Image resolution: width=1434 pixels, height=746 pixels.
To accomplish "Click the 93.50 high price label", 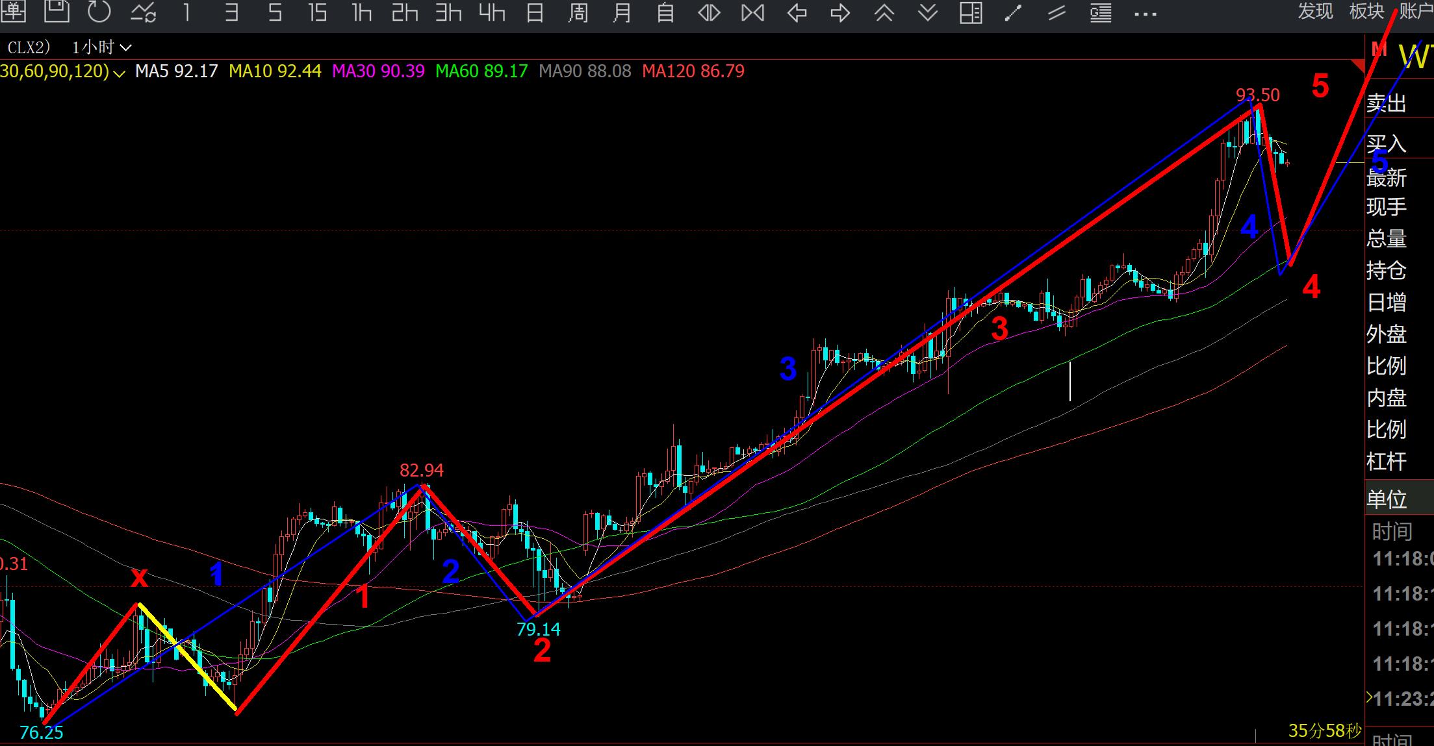I will [x=1257, y=95].
